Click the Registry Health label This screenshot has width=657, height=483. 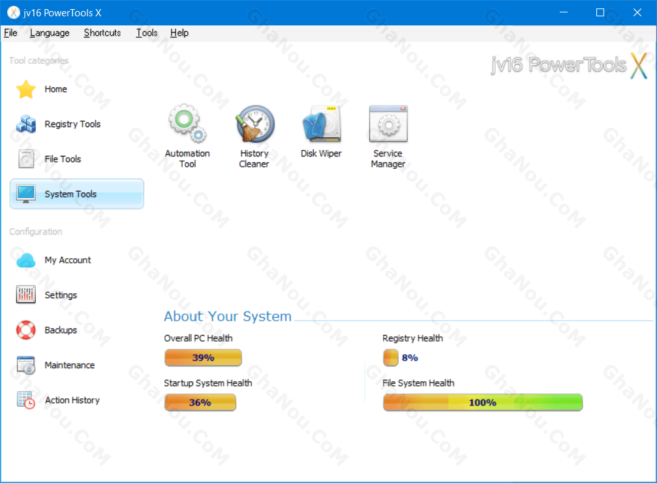(x=413, y=338)
